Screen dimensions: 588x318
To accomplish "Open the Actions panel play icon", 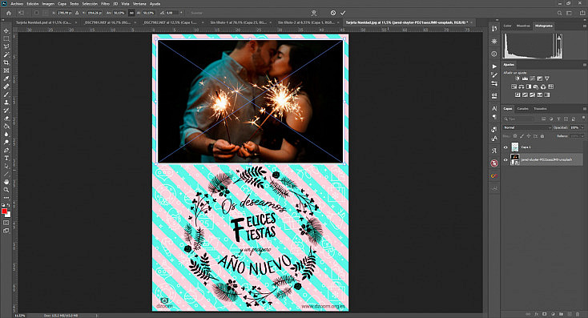I will click(494, 66).
